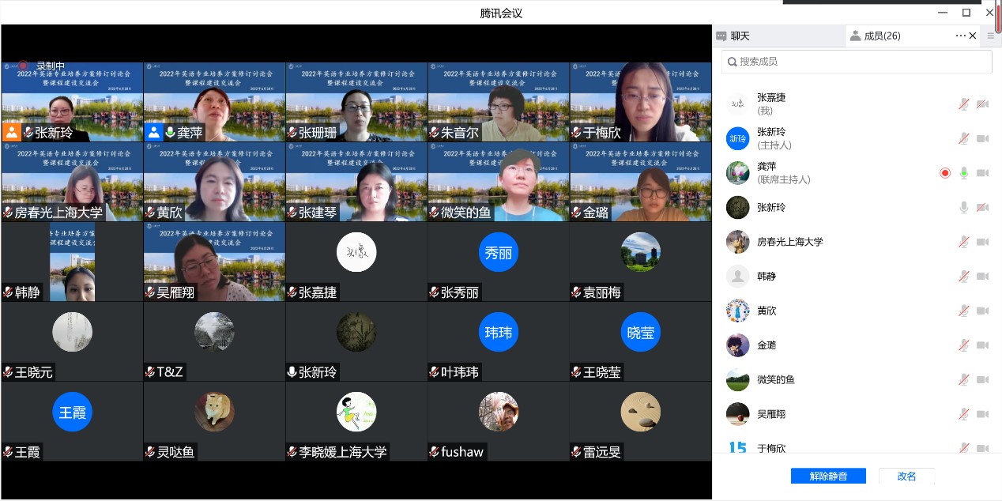Toggle my camera in the 张嘉捷 (我) row

[x=982, y=104]
